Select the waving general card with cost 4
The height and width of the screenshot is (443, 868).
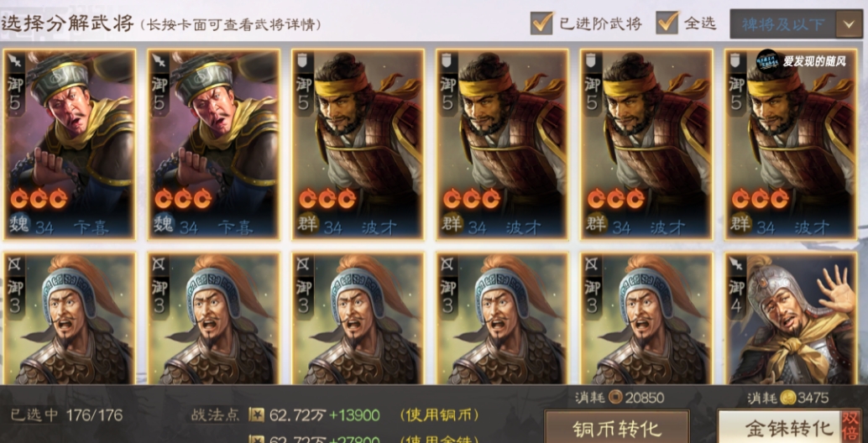(791, 319)
